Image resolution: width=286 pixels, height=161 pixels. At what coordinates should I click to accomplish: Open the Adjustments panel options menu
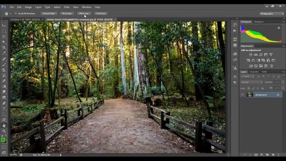pyautogui.click(x=283, y=46)
